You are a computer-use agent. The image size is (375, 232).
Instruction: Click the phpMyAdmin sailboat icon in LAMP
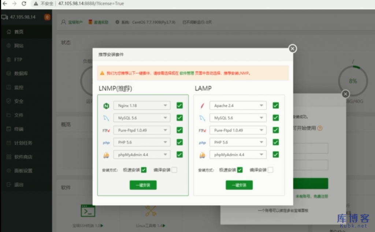point(202,155)
